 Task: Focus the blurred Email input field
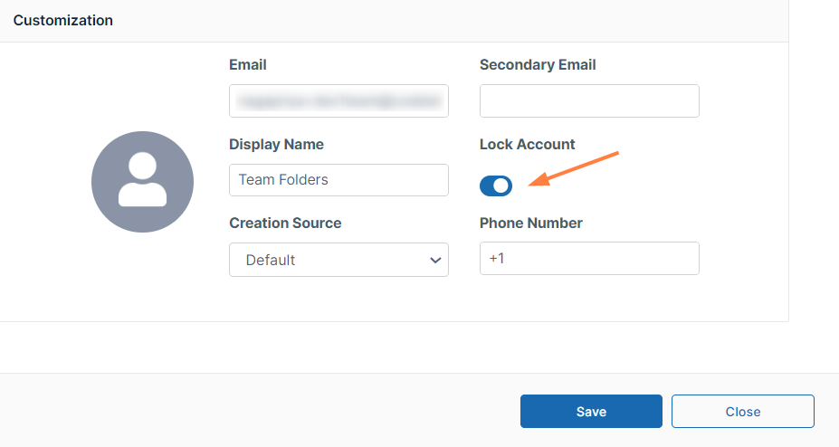point(338,101)
